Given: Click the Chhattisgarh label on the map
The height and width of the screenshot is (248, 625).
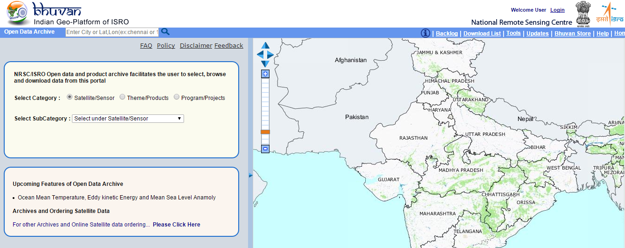Looking at the screenshot, I should pyautogui.click(x=500, y=194).
